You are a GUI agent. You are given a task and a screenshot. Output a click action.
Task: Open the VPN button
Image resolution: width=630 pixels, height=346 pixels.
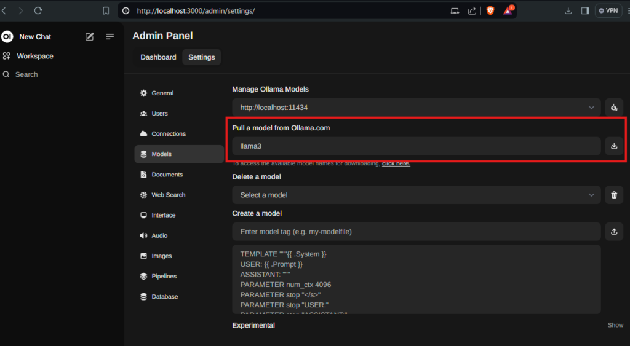[x=608, y=11]
